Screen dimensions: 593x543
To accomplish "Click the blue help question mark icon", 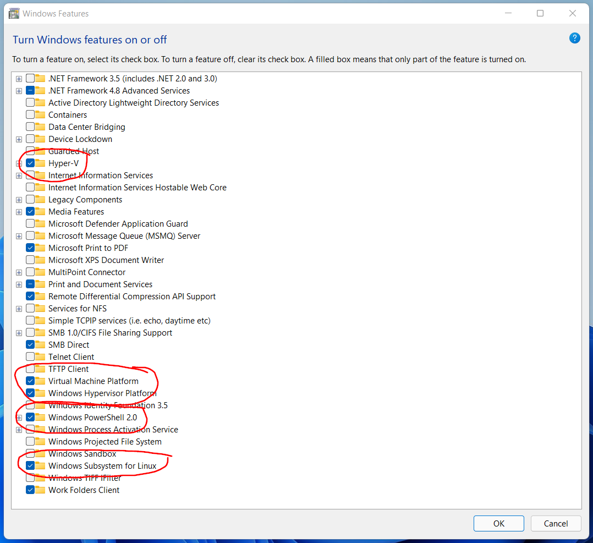I will [574, 38].
